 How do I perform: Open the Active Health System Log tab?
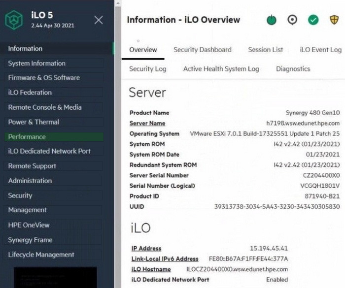click(221, 69)
